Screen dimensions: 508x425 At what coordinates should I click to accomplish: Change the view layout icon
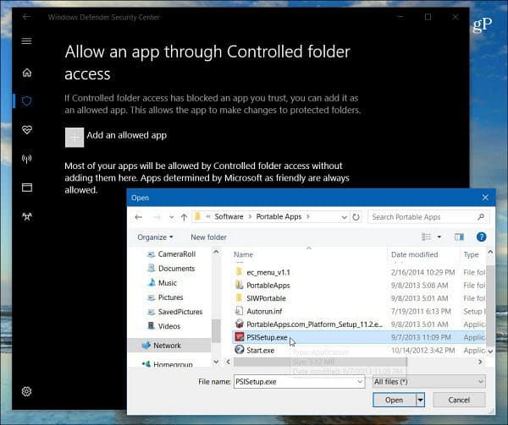(427, 237)
